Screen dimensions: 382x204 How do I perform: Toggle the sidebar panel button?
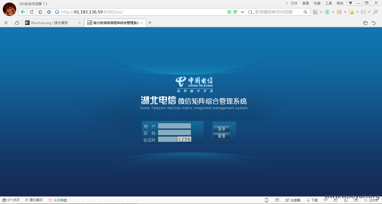6,23
